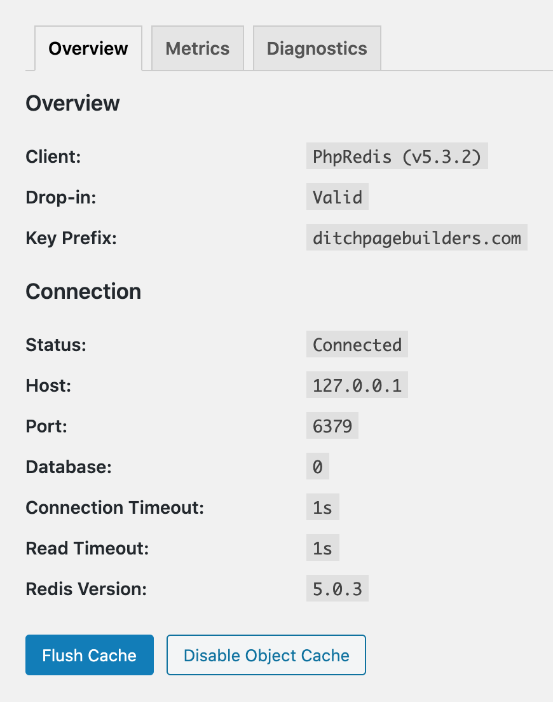This screenshot has height=702, width=553.
Task: Click the Overview section heading below tabs
Action: pyautogui.click(x=72, y=103)
